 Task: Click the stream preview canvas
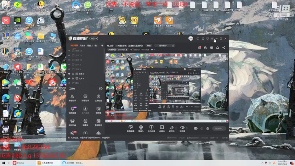(167, 87)
